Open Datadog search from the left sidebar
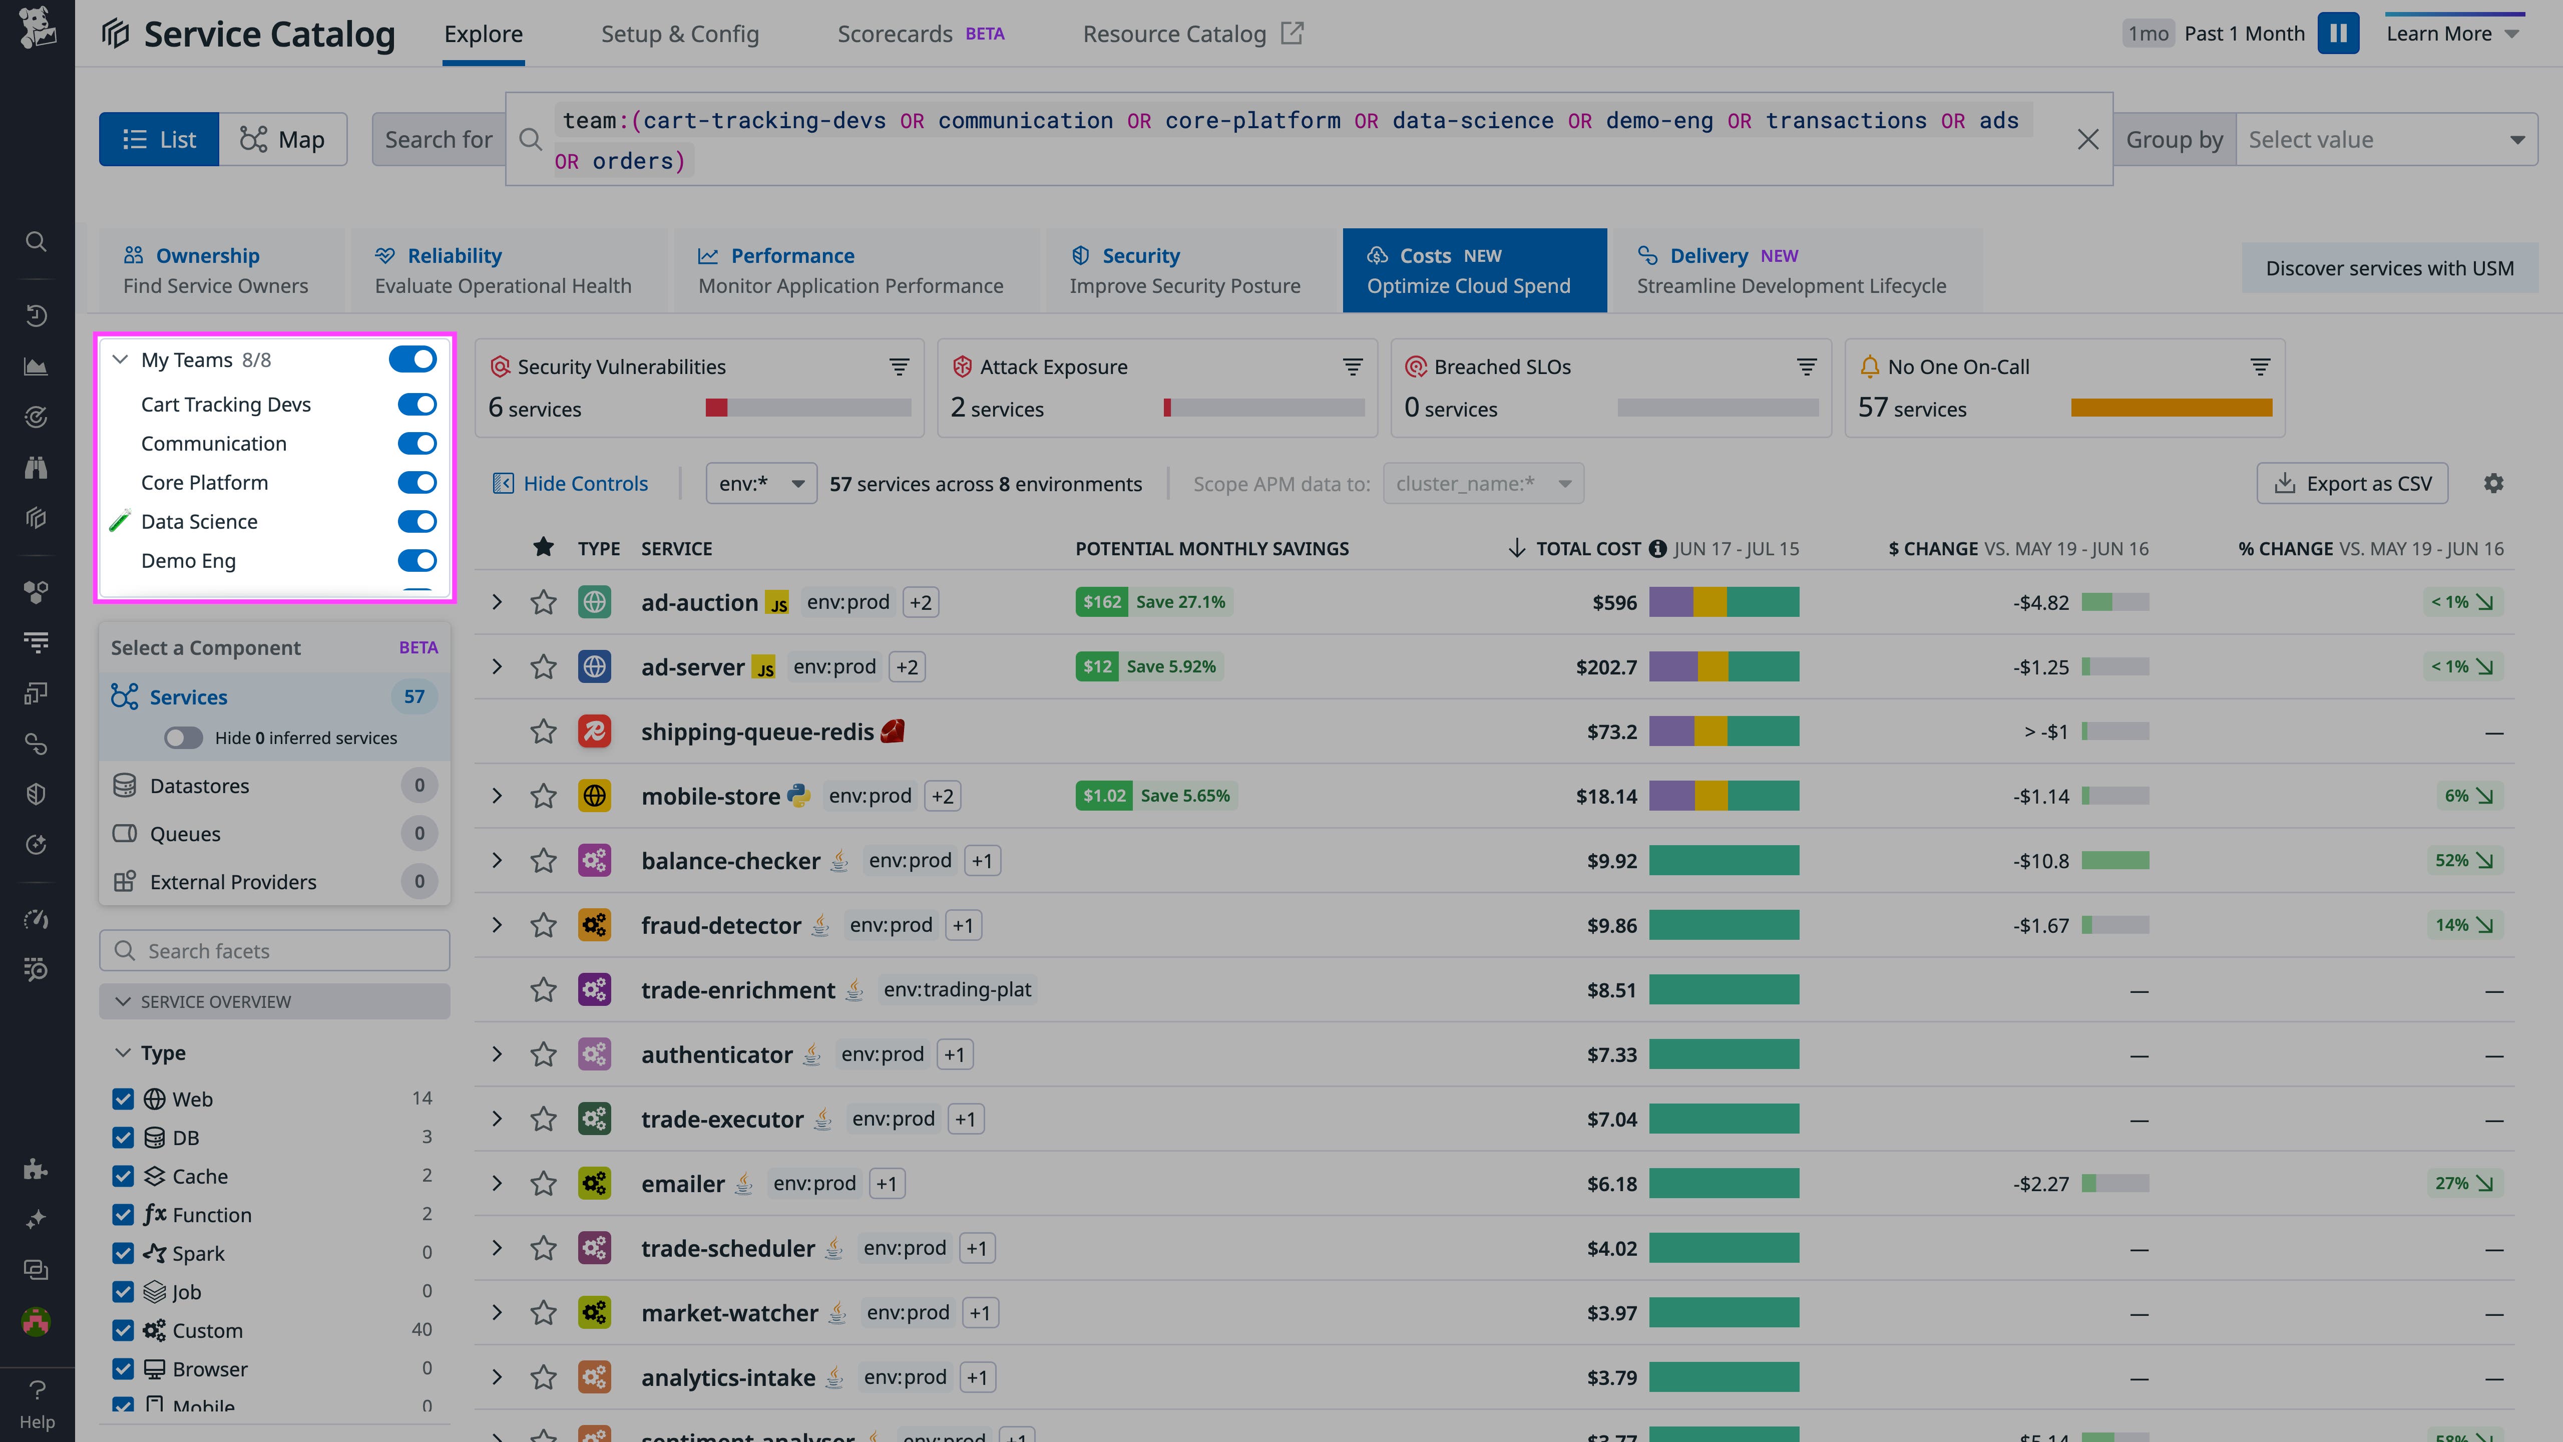Viewport: 2563px width, 1442px height. point(37,241)
